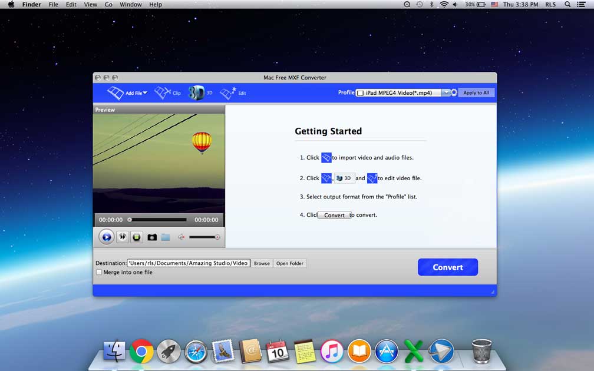
Task: Play the preview video
Action: click(x=107, y=237)
